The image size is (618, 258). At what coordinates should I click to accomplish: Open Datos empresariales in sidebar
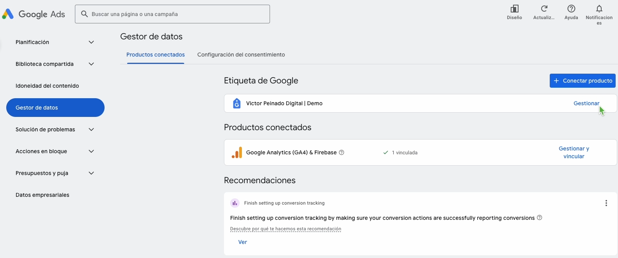[43, 195]
